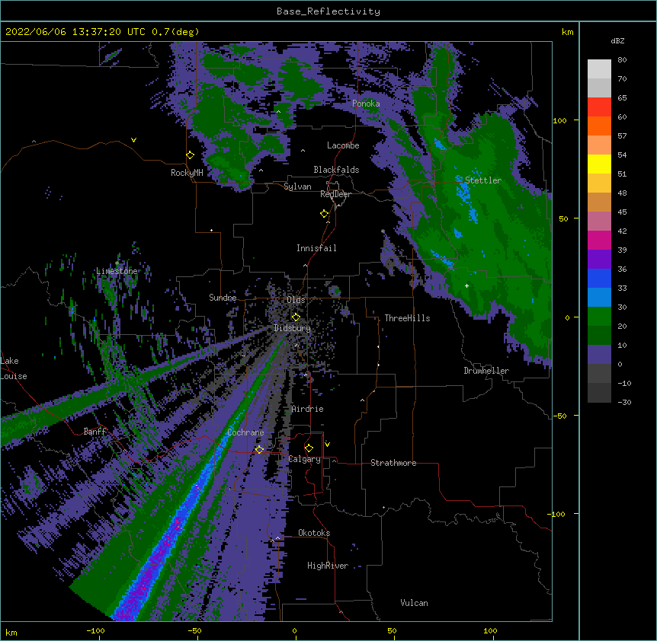Click the Olds label
This screenshot has width=657, height=641.
(296, 300)
